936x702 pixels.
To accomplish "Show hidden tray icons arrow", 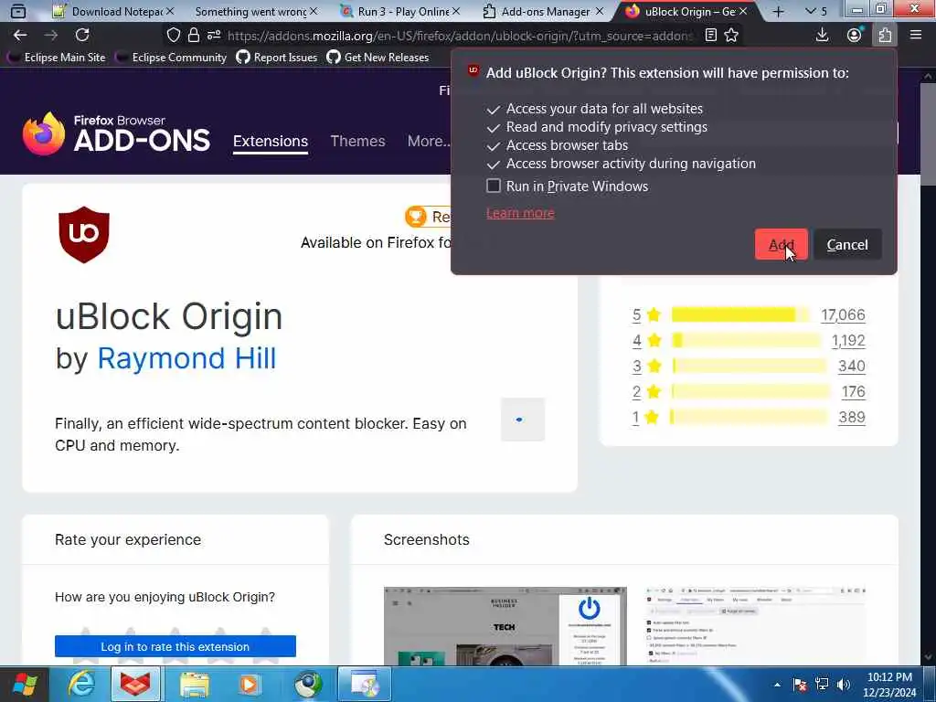I will 777,685.
